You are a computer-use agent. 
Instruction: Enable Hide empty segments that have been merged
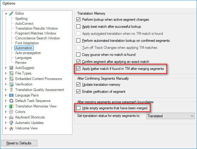[78, 108]
